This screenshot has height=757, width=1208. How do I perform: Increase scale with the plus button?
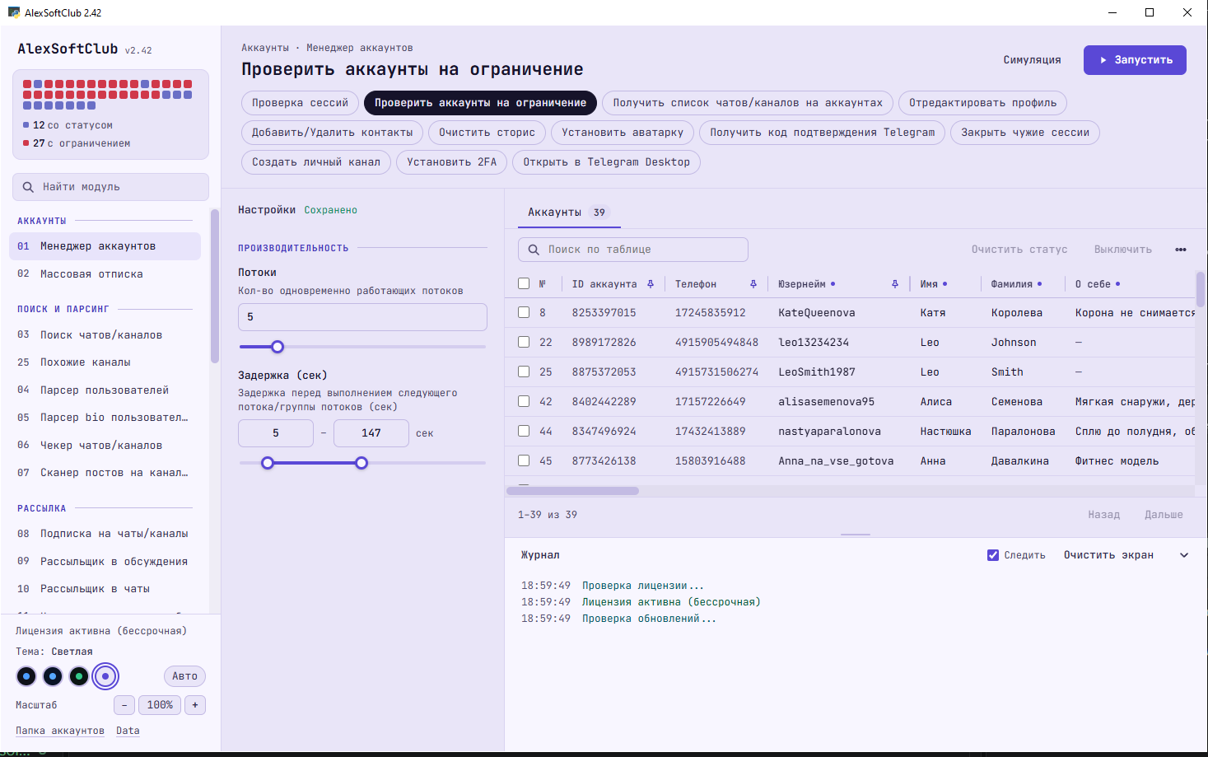[x=195, y=705]
